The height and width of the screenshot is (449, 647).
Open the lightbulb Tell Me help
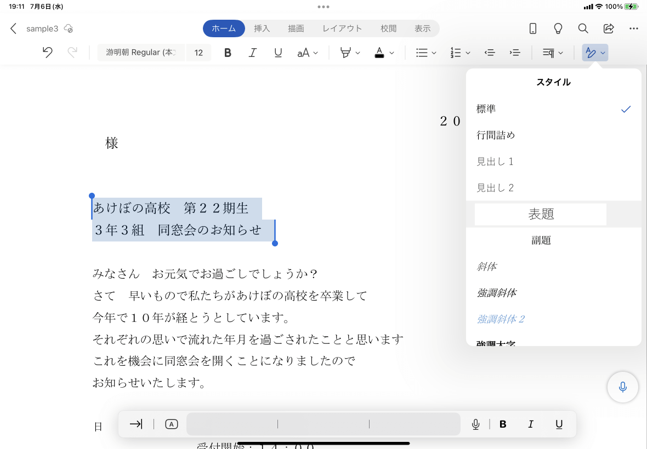[x=558, y=28]
